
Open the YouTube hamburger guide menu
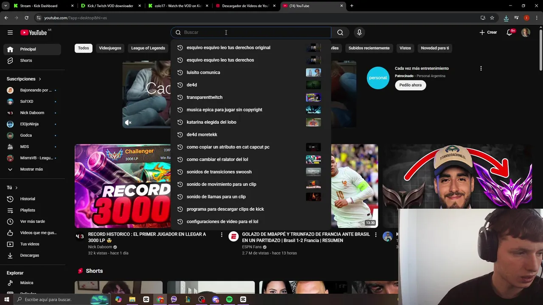pyautogui.click(x=10, y=33)
